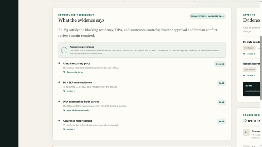Click the struck-through UNKNOWN badge in the right panel
Viewport: 262px width, 147px height.
pyautogui.click(x=249, y=48)
